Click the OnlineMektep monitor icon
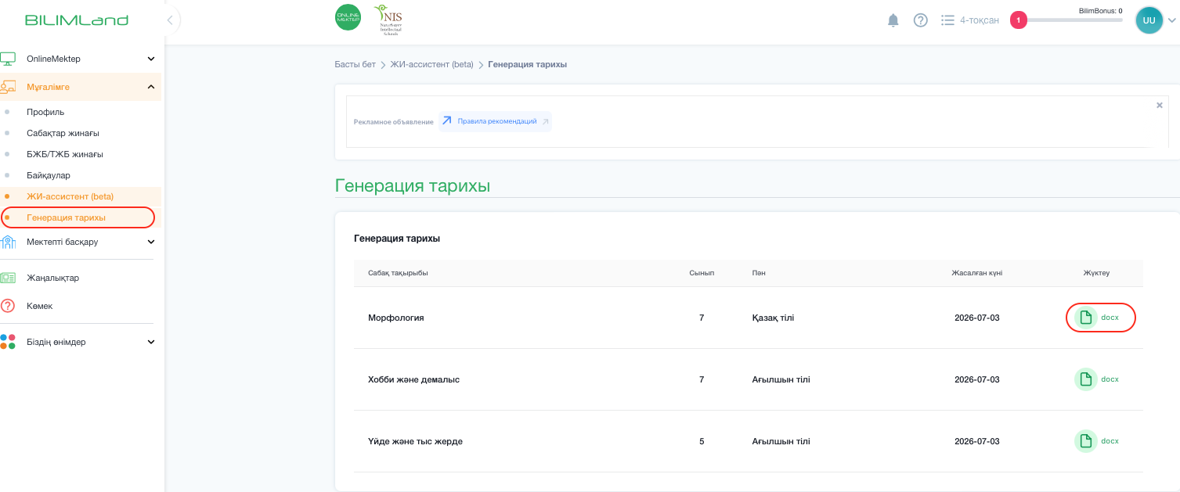This screenshot has width=1180, height=492. point(8,59)
